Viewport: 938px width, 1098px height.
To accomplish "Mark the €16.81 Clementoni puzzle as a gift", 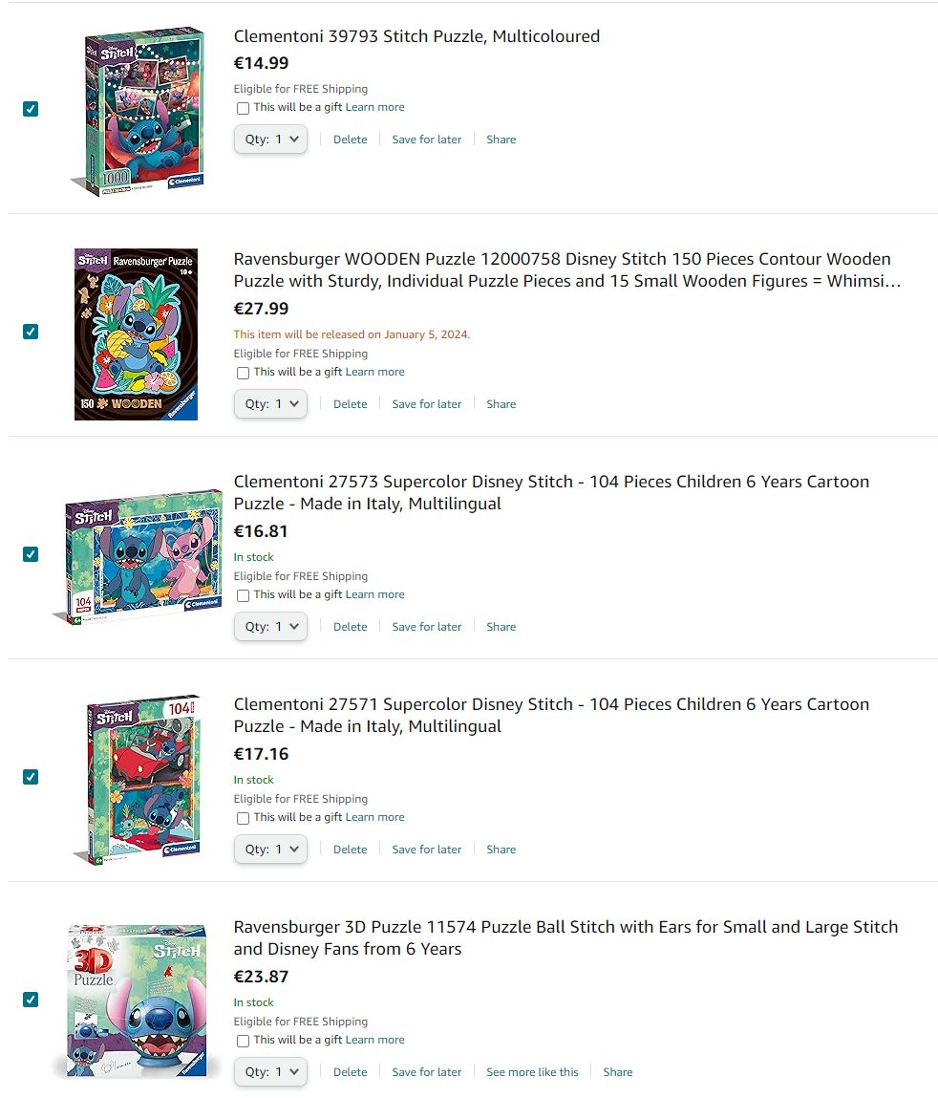I will (243, 595).
